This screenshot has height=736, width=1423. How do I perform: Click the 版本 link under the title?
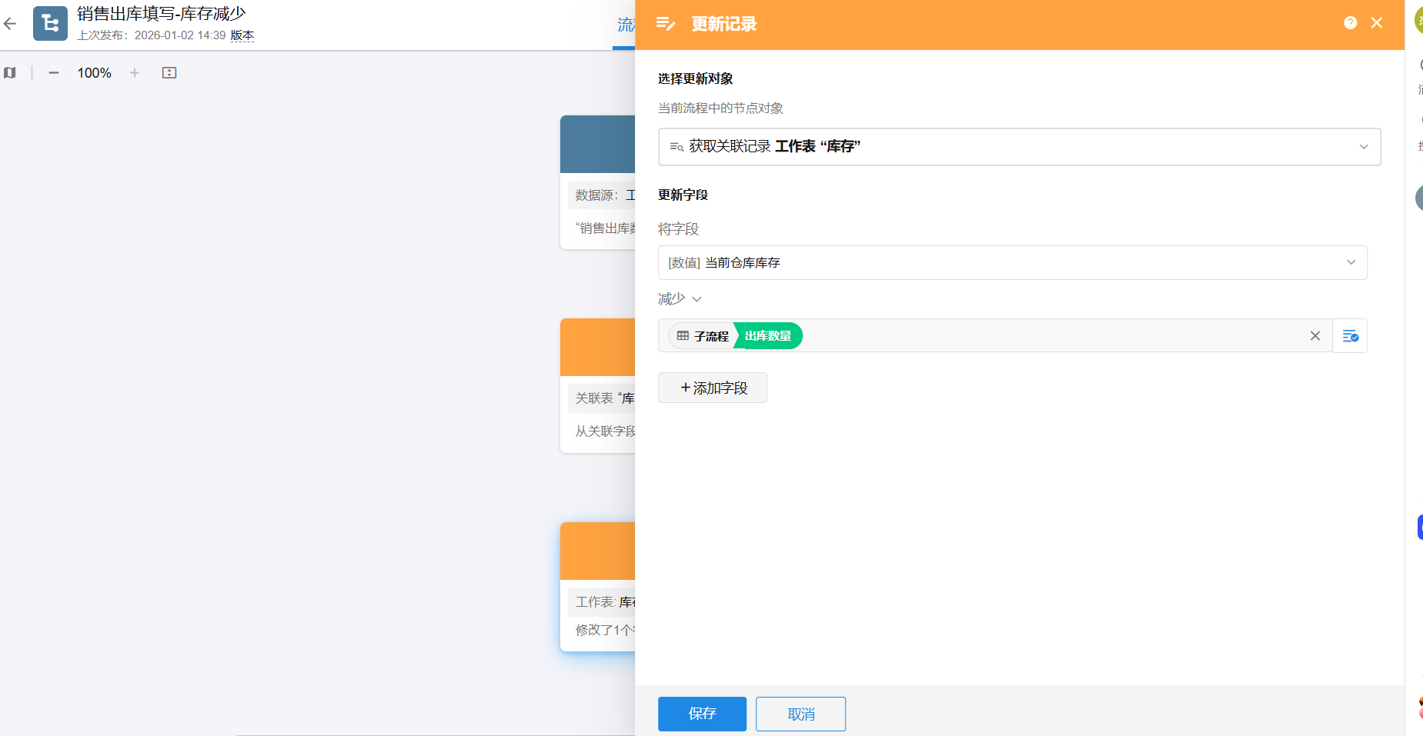click(x=242, y=35)
